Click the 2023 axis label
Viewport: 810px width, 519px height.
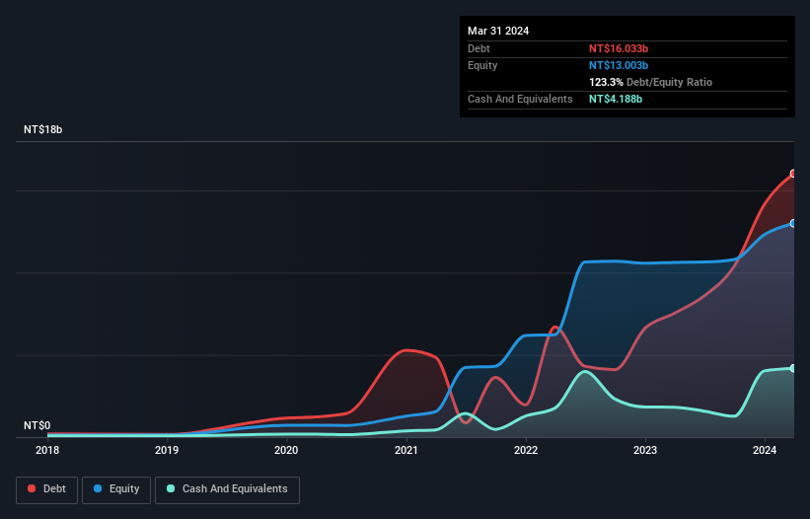tap(645, 450)
